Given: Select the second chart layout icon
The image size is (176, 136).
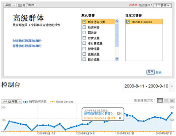Looking at the screenshot, I should point(166,101).
